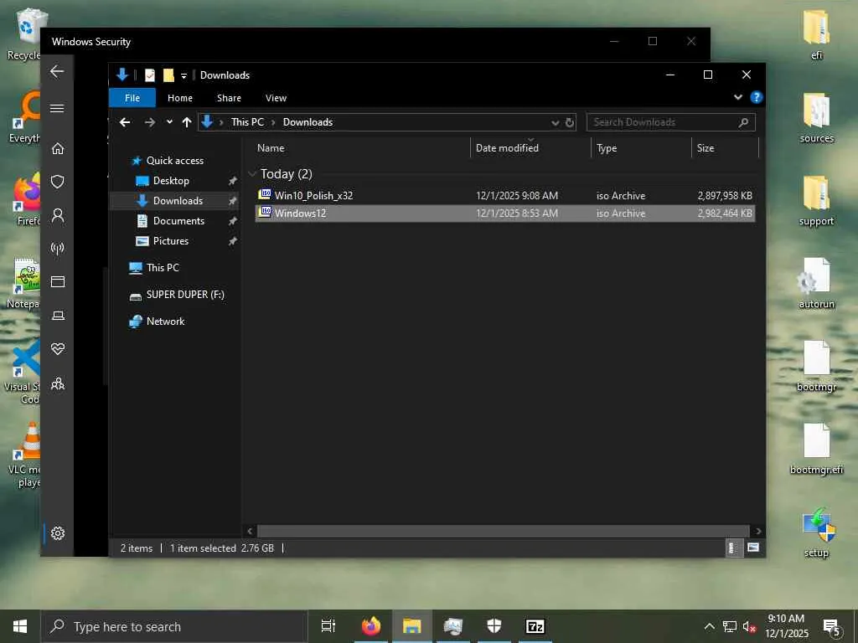The height and width of the screenshot is (643, 858).
Task: Select the support folder on desktop
Action: coord(816,201)
